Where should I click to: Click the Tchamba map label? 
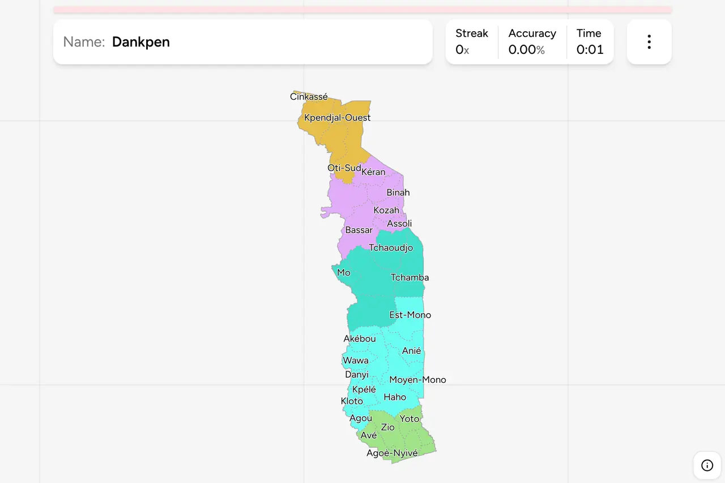[410, 277]
